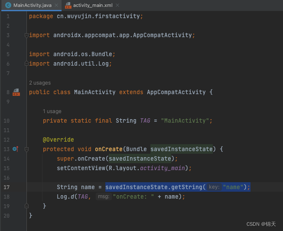The image size is (283, 231).
Task: Click the "onCreate: " string on line 18
Action: point(133,196)
